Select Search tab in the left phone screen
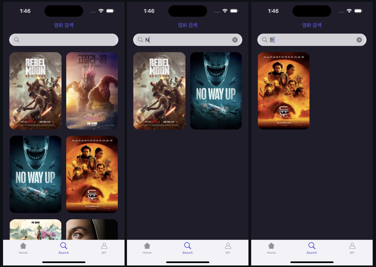Viewport: 376px width, 267px height. (x=64, y=248)
